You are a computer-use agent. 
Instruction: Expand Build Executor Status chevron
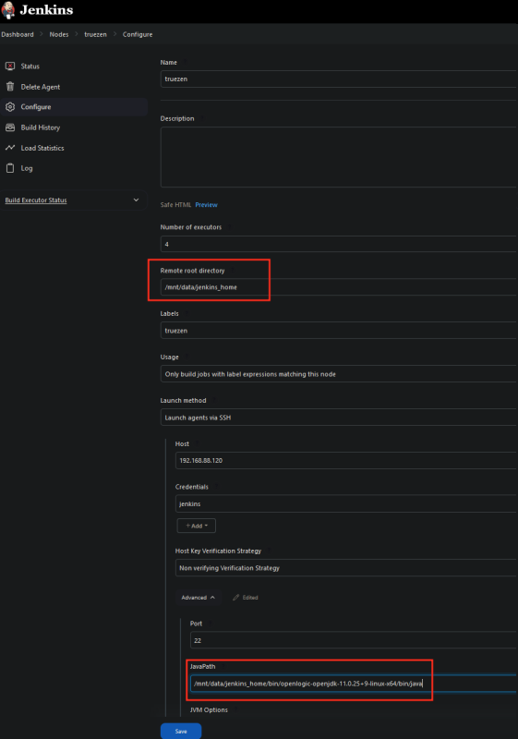point(136,200)
